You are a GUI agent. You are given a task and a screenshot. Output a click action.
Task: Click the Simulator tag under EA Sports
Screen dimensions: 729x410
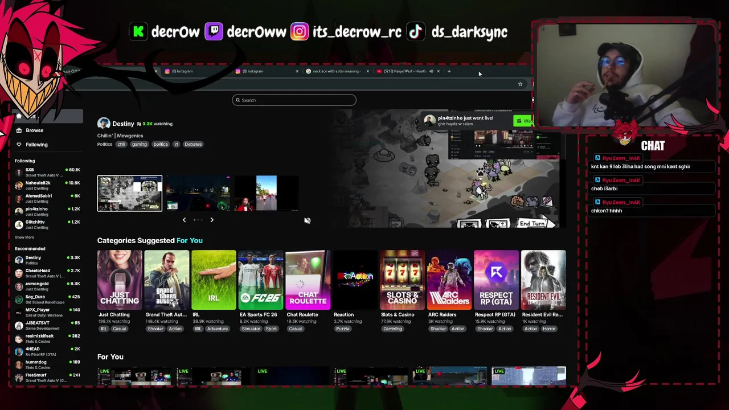click(251, 329)
